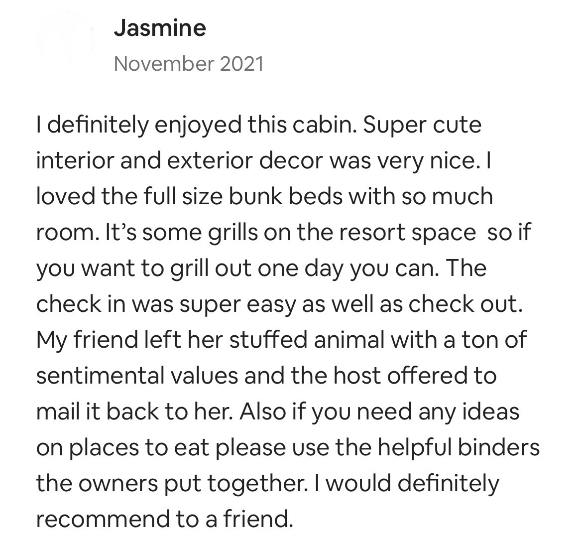Viewport: 582px width, 541px height.
Task: Click the November 2021 review date
Action: [x=189, y=63]
